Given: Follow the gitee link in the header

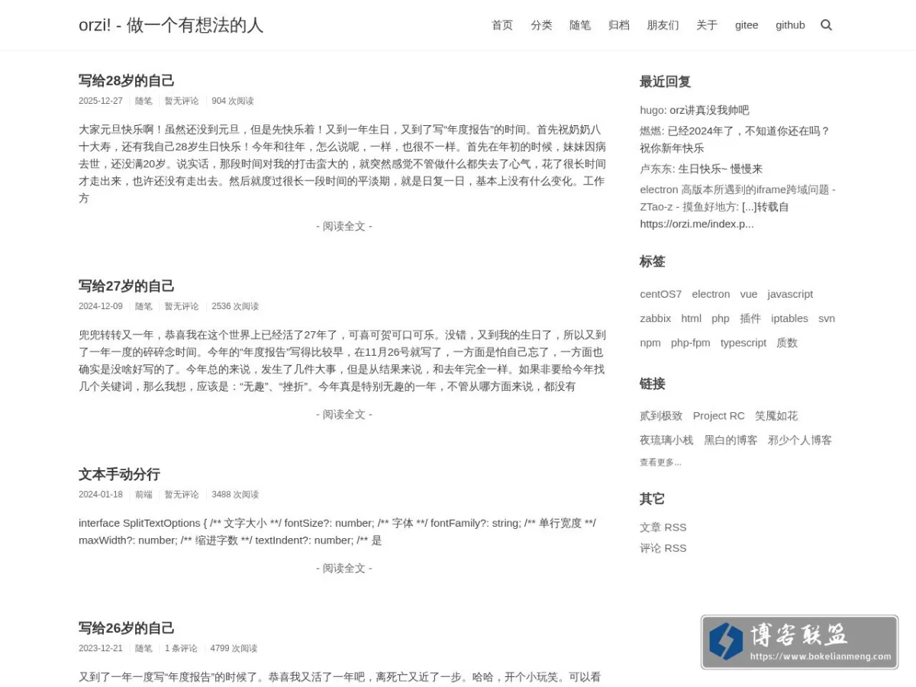Looking at the screenshot, I should coord(747,25).
